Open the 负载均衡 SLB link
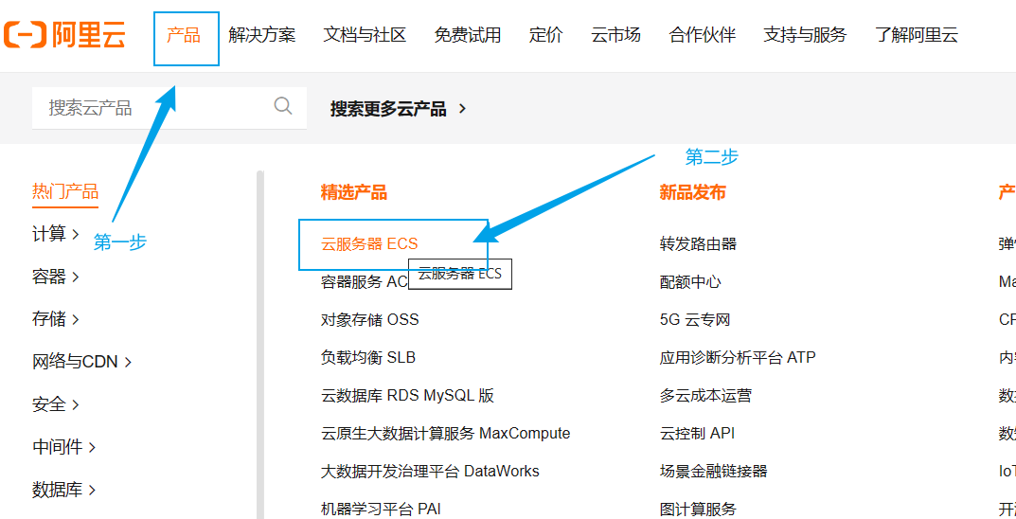 pyautogui.click(x=368, y=358)
